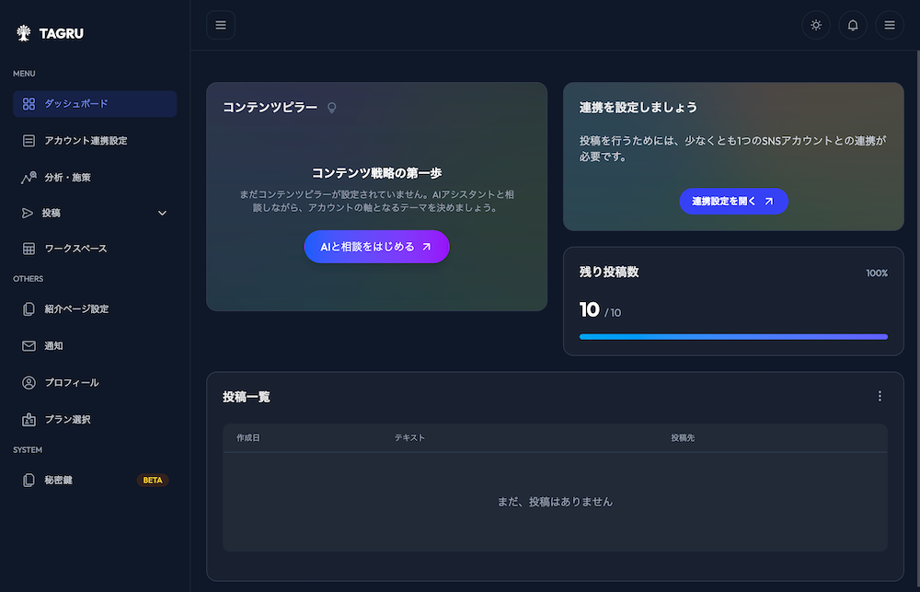Screen dimensions: 920x592
Task: Open the ダッシュボード sidebar icon
Action: (x=29, y=104)
